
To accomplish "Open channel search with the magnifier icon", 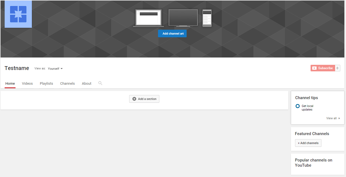I will (100, 83).
